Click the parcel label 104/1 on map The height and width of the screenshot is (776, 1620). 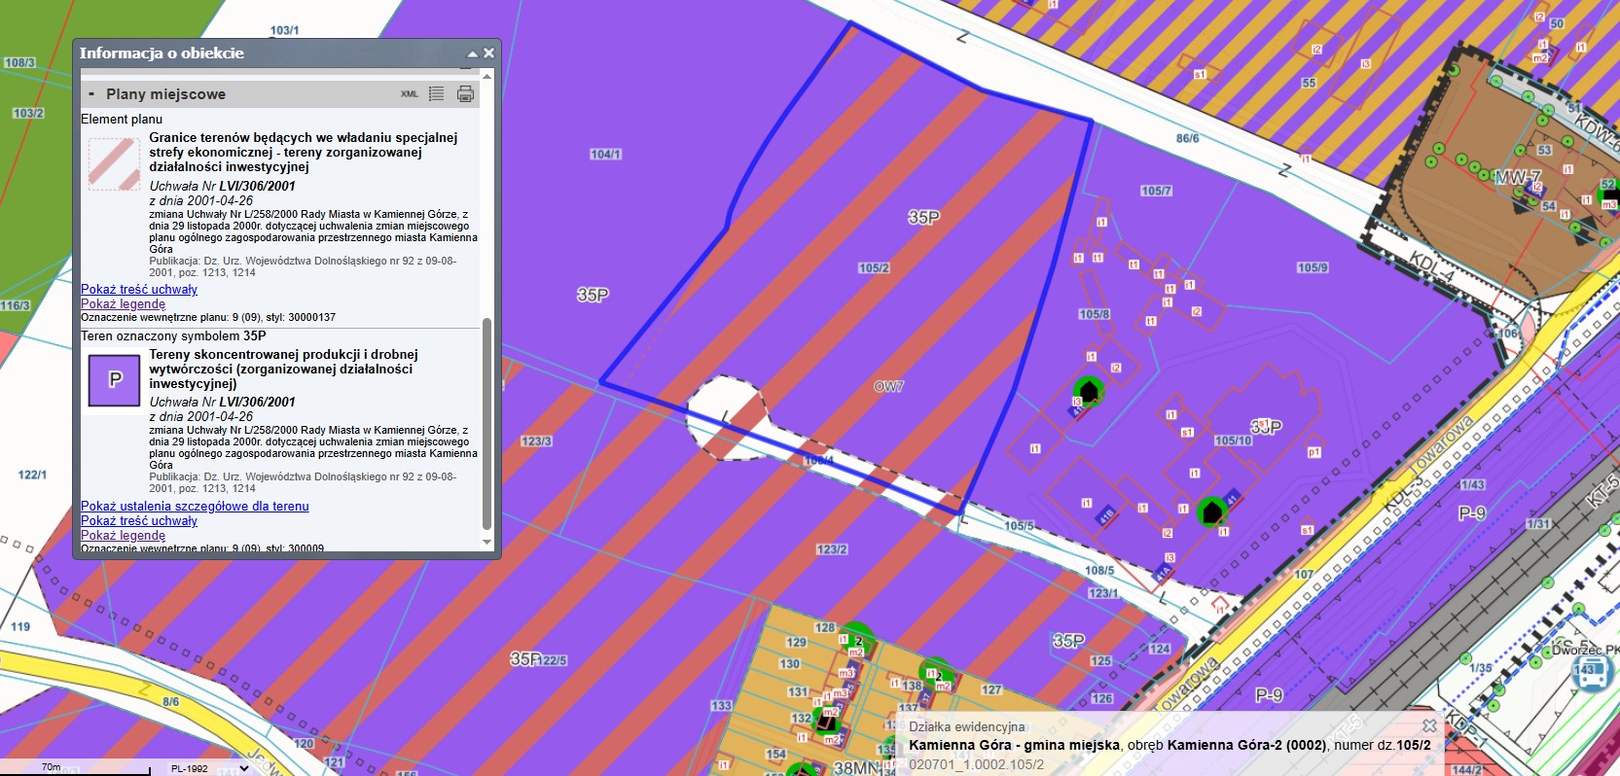(605, 154)
